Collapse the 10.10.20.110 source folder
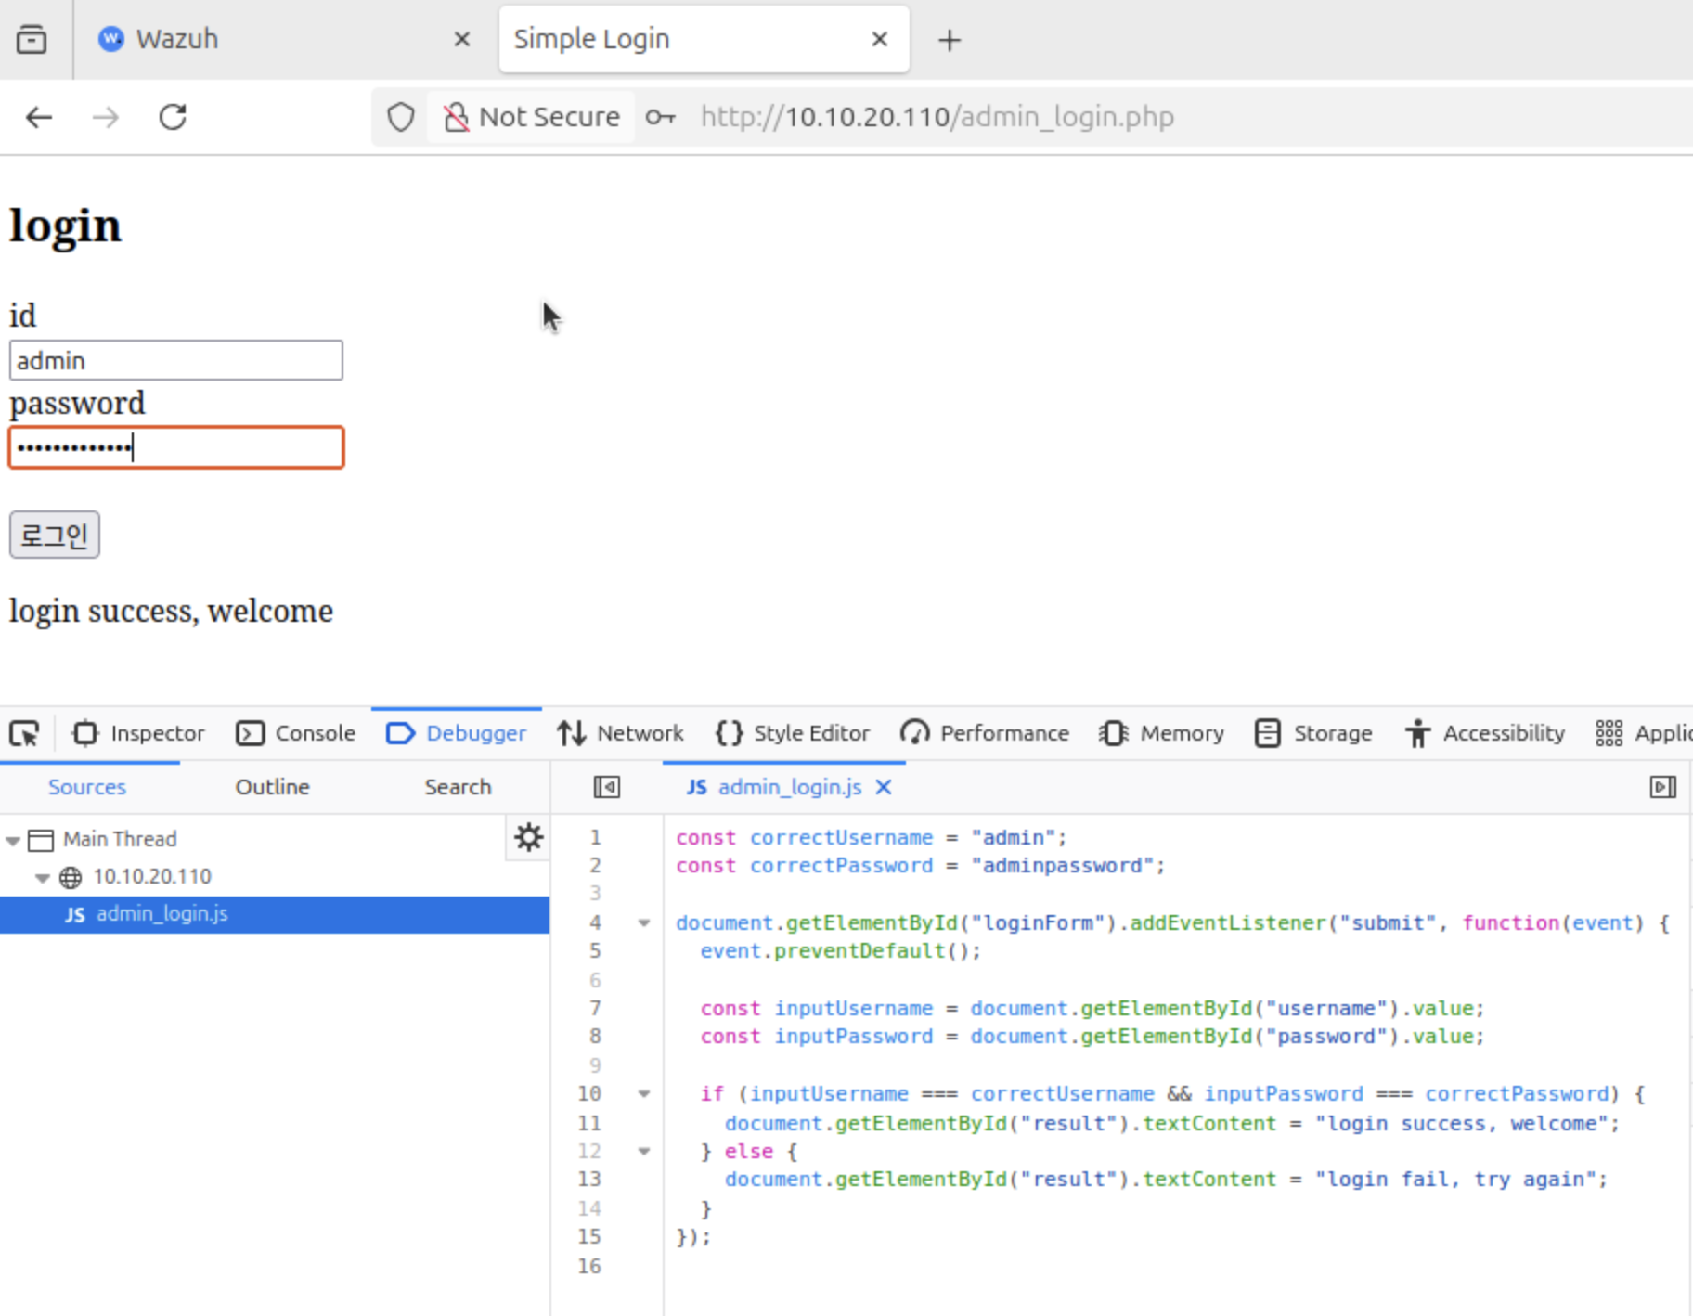Screen dimensions: 1693x1316 [x=43, y=877]
